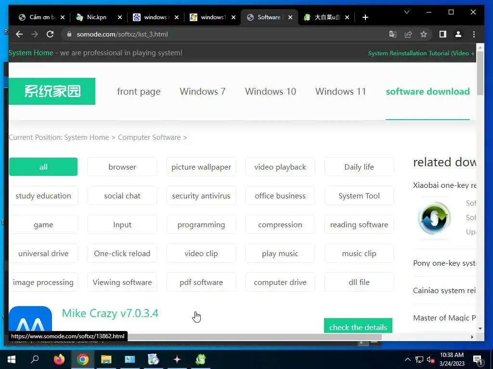493x369 pixels.
Task: Expand the tab search chevron
Action: 406,12
